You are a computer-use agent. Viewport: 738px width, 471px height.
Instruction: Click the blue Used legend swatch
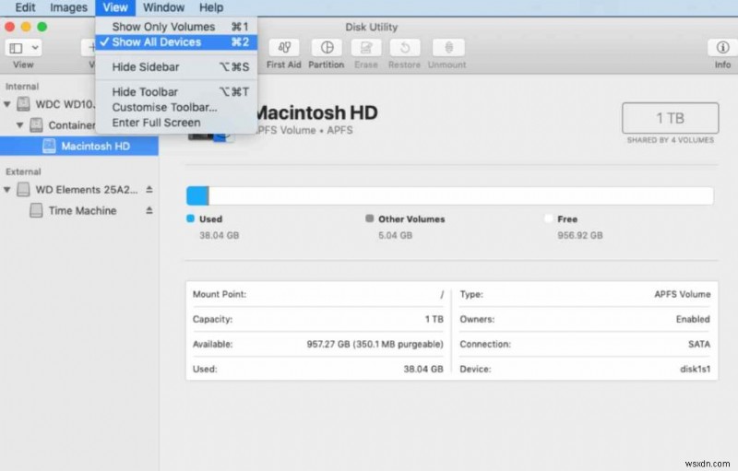[x=191, y=218]
